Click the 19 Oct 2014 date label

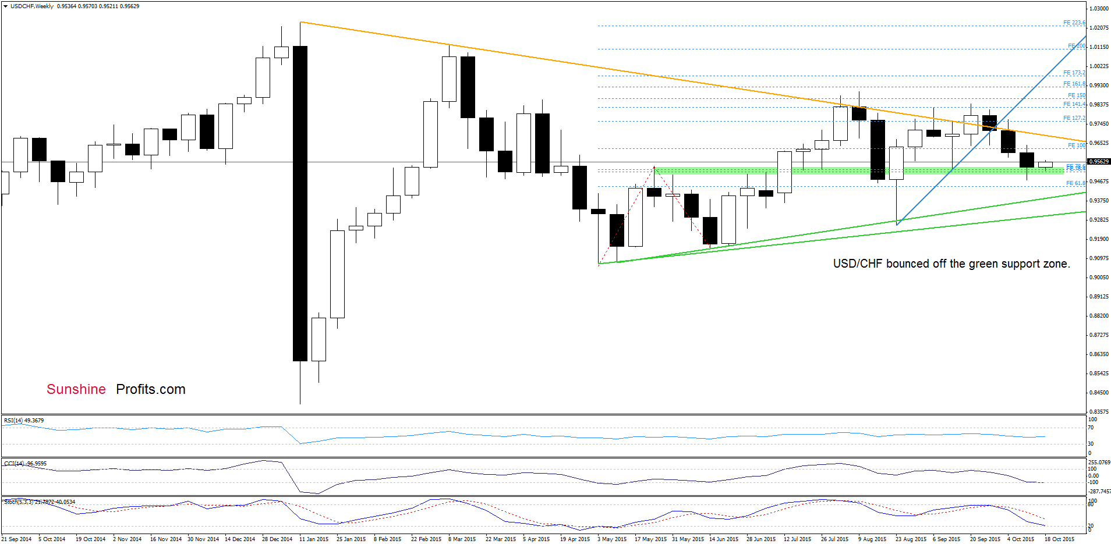coord(90,539)
